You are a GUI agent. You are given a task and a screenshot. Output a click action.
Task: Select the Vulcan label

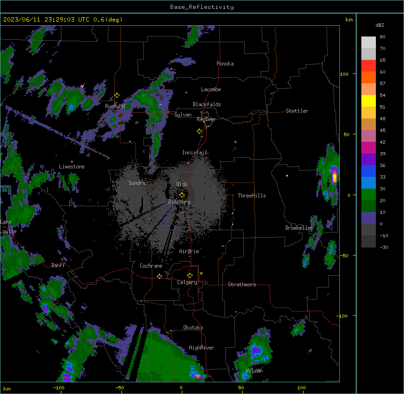pyautogui.click(x=254, y=371)
